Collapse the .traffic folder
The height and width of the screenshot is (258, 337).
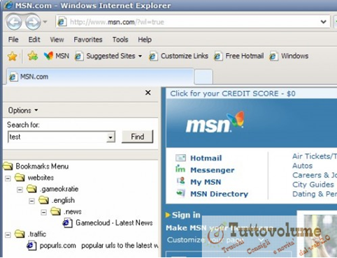tap(8, 235)
